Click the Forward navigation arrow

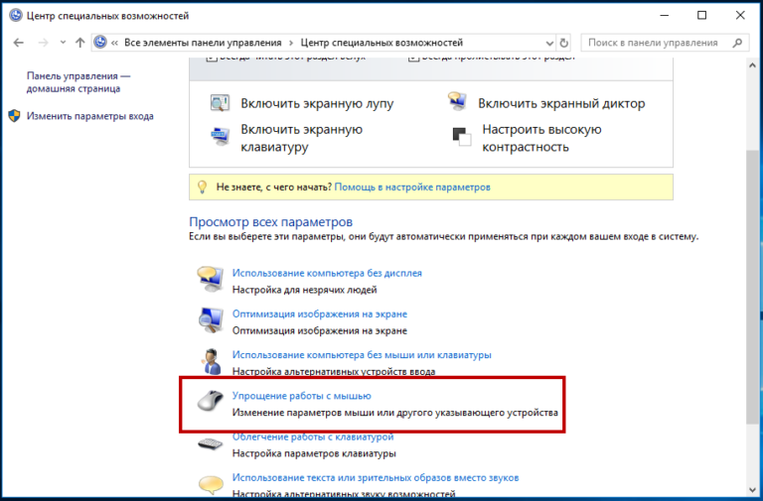[x=44, y=43]
